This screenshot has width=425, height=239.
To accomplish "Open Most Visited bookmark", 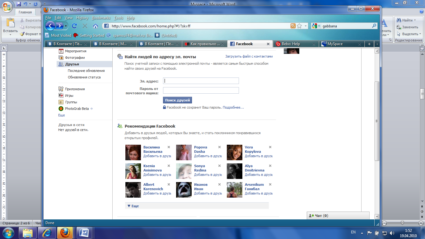I will pyautogui.click(x=58, y=35).
